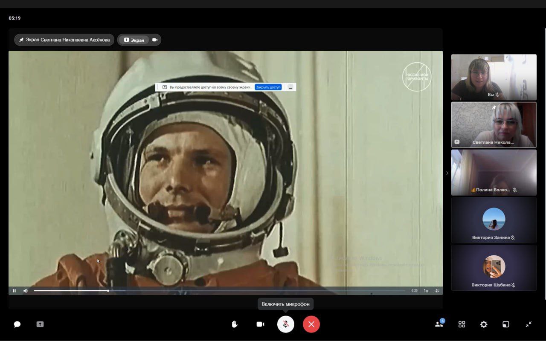Click muted mic icon beside Виктория Шубина
The height and width of the screenshot is (341, 546).
[514, 285]
